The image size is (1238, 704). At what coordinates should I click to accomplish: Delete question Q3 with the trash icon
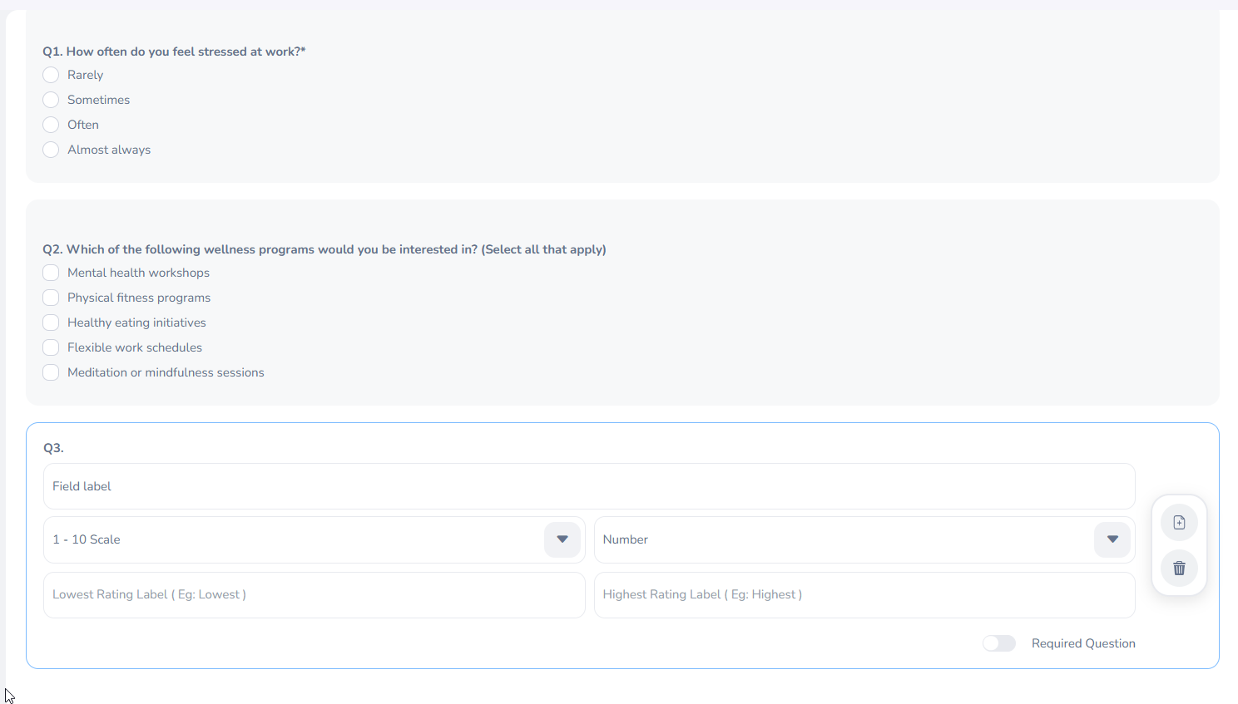pyautogui.click(x=1179, y=569)
